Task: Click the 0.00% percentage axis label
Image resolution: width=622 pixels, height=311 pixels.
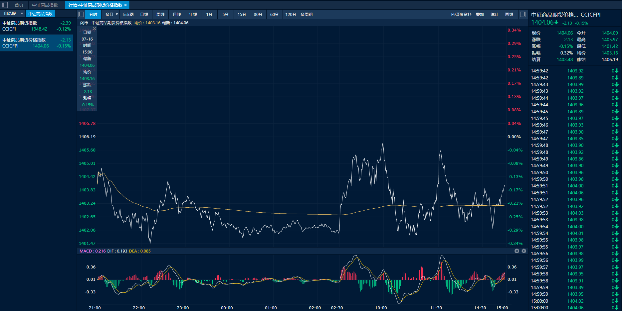Action: pyautogui.click(x=514, y=137)
